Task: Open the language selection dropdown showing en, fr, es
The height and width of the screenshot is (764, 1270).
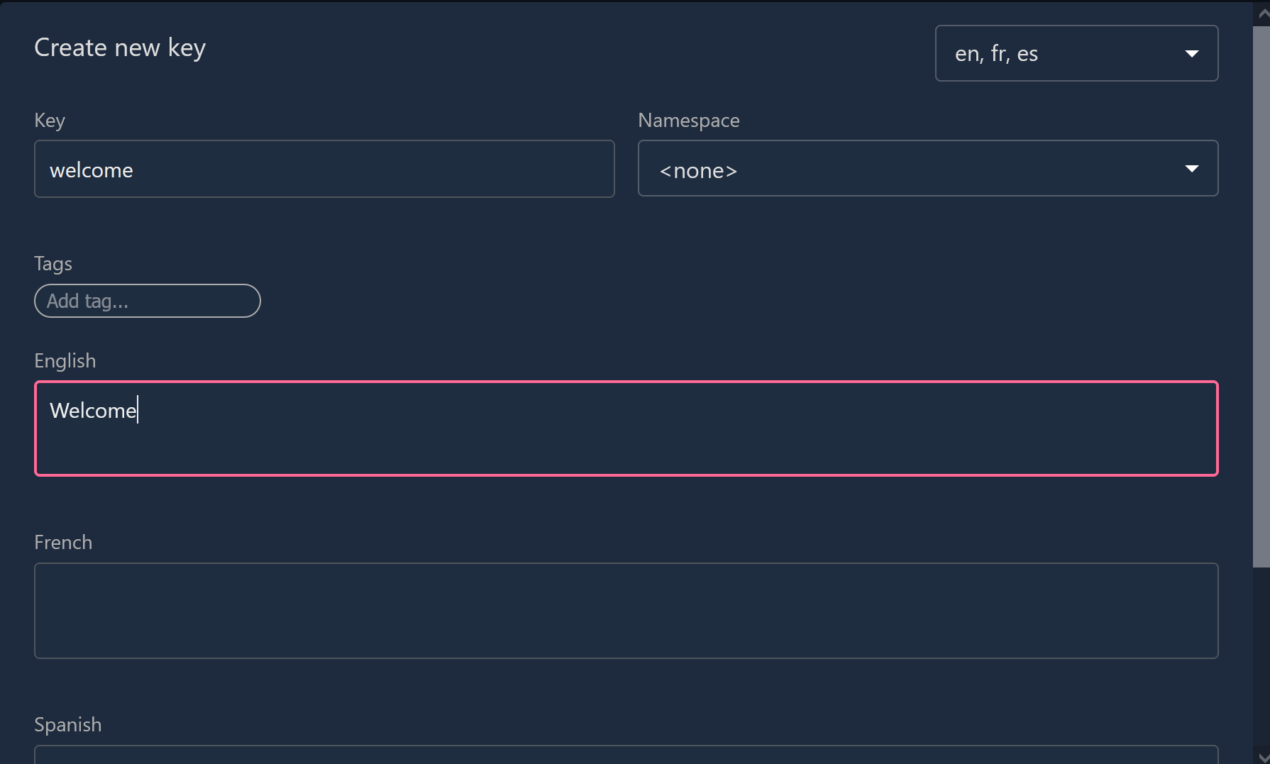Action: pos(1076,53)
